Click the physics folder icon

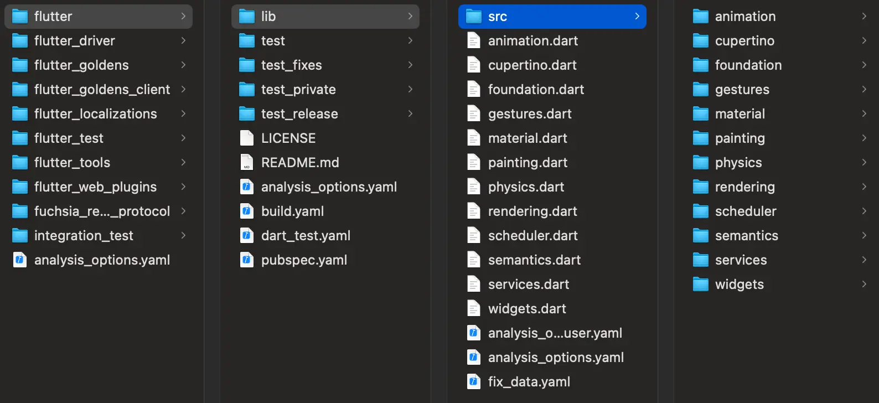[701, 163]
